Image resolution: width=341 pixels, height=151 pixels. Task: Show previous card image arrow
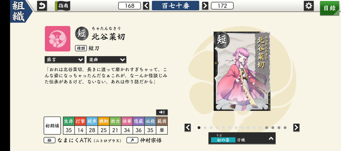[188, 128]
